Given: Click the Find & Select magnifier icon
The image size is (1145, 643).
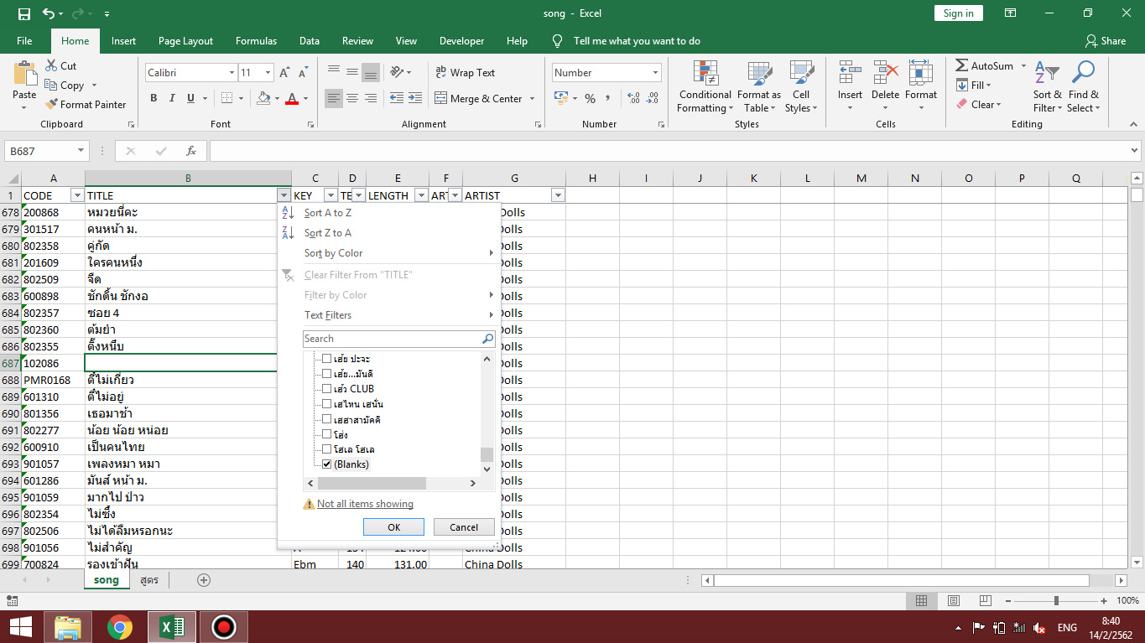Looking at the screenshot, I should click(1083, 73).
